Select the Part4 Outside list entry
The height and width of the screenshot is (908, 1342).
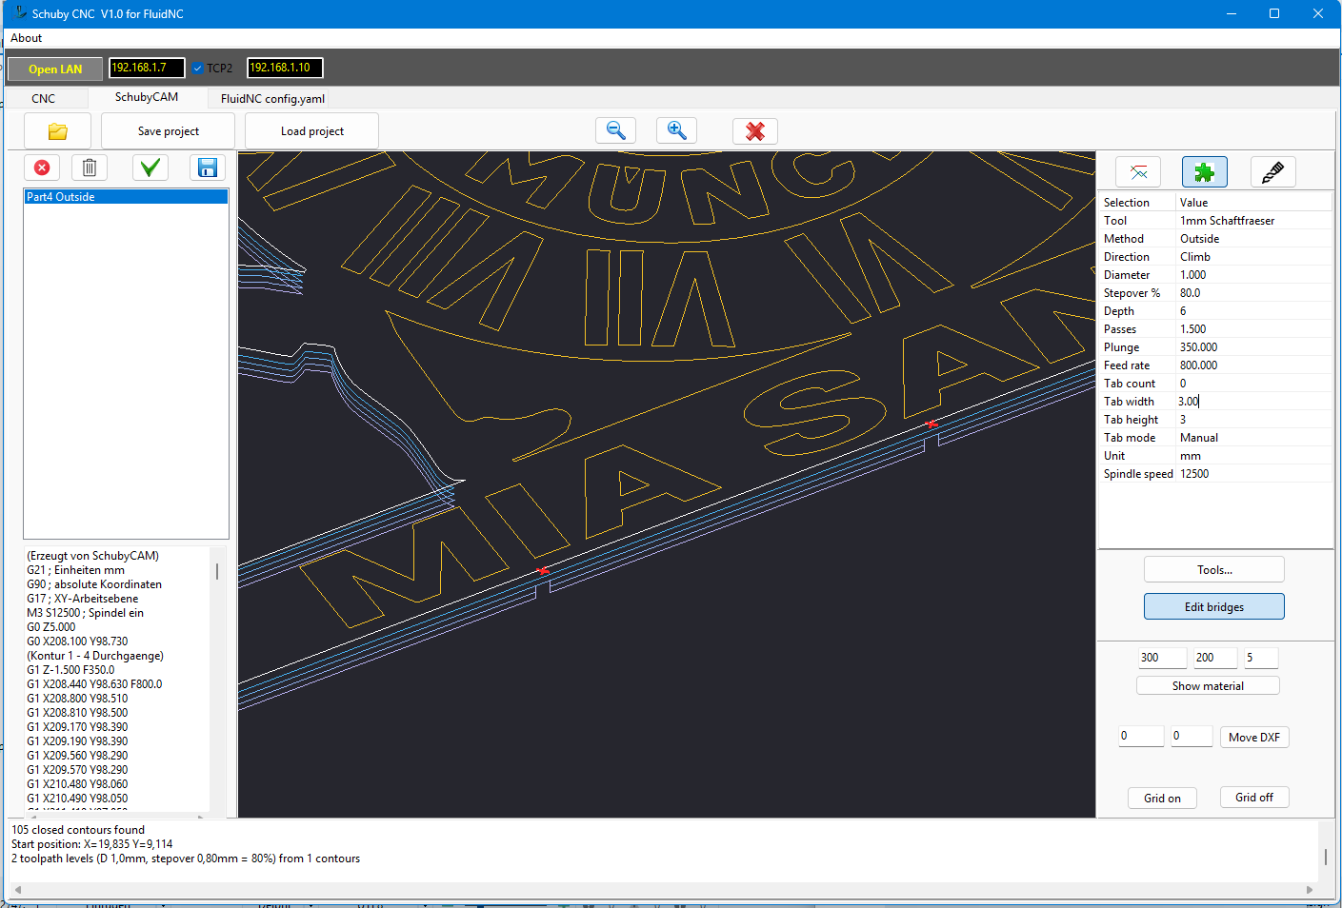pyautogui.click(x=126, y=197)
